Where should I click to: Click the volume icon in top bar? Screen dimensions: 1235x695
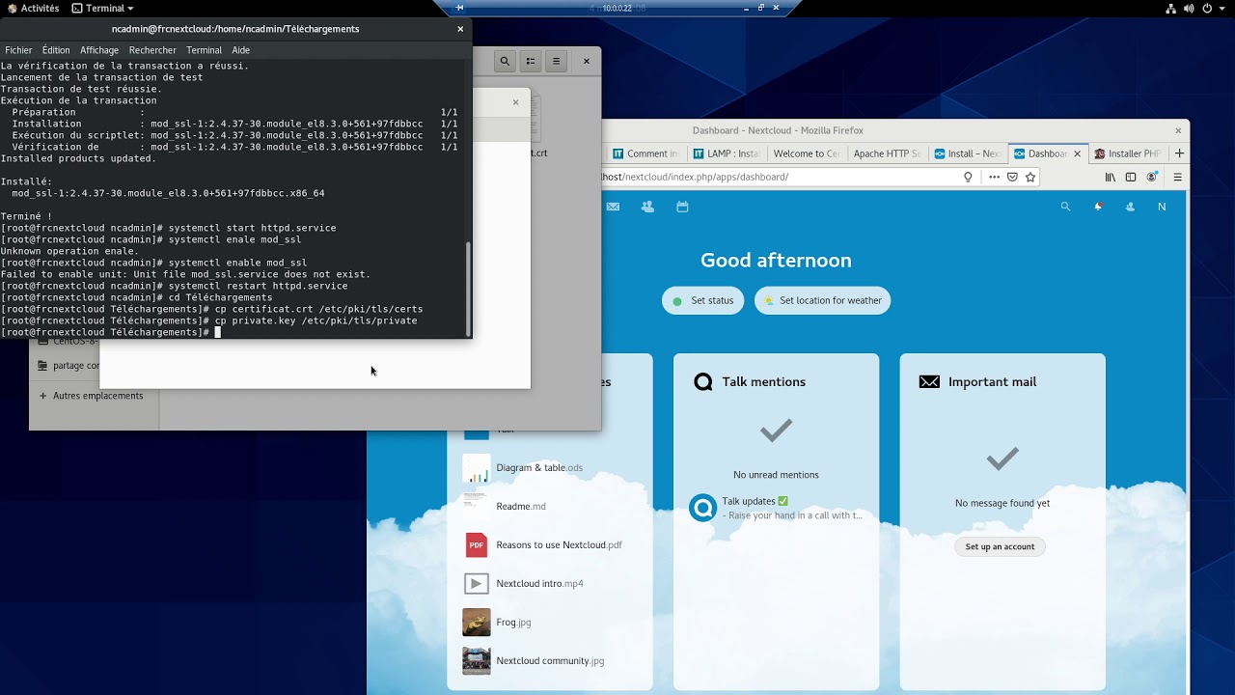point(1189,8)
